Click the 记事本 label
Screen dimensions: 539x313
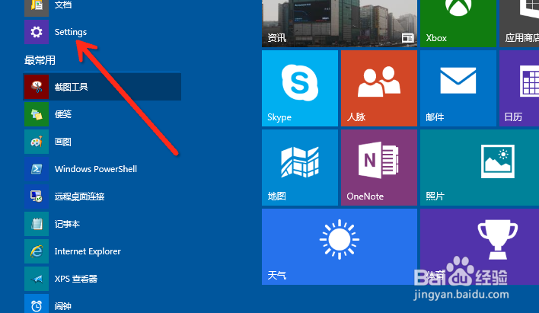tap(67, 224)
